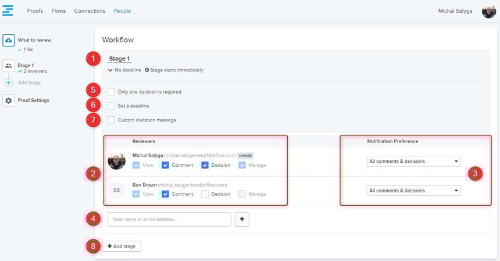Click the Add Stage plus icon in sidebar
This screenshot has height=261, width=500.
[x=9, y=83]
